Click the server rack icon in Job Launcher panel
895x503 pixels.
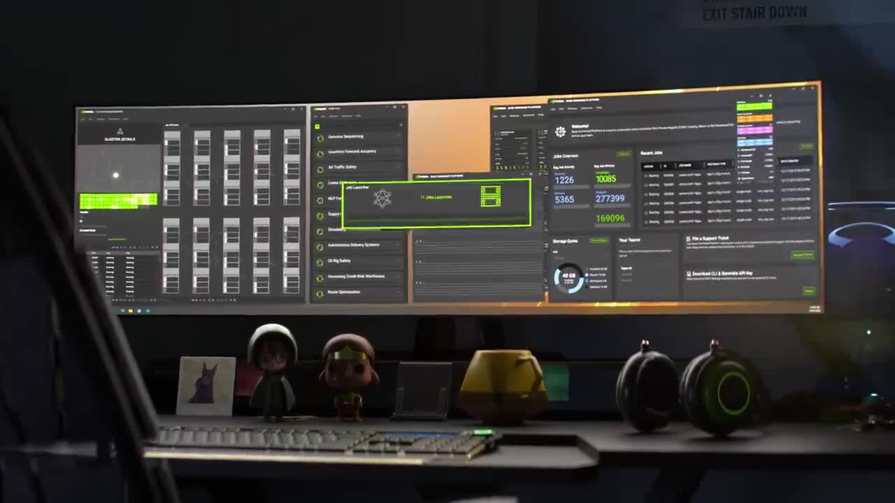point(491,196)
